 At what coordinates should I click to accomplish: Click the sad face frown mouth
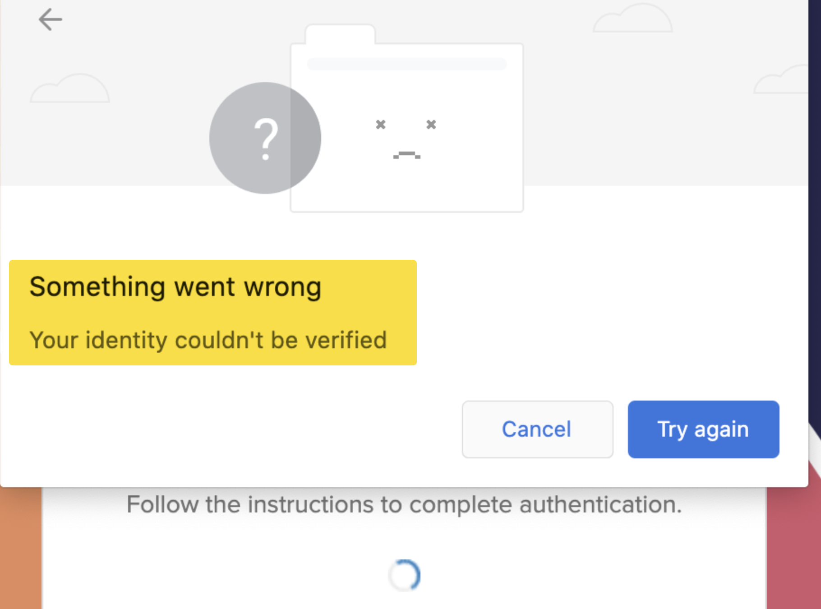tap(406, 155)
